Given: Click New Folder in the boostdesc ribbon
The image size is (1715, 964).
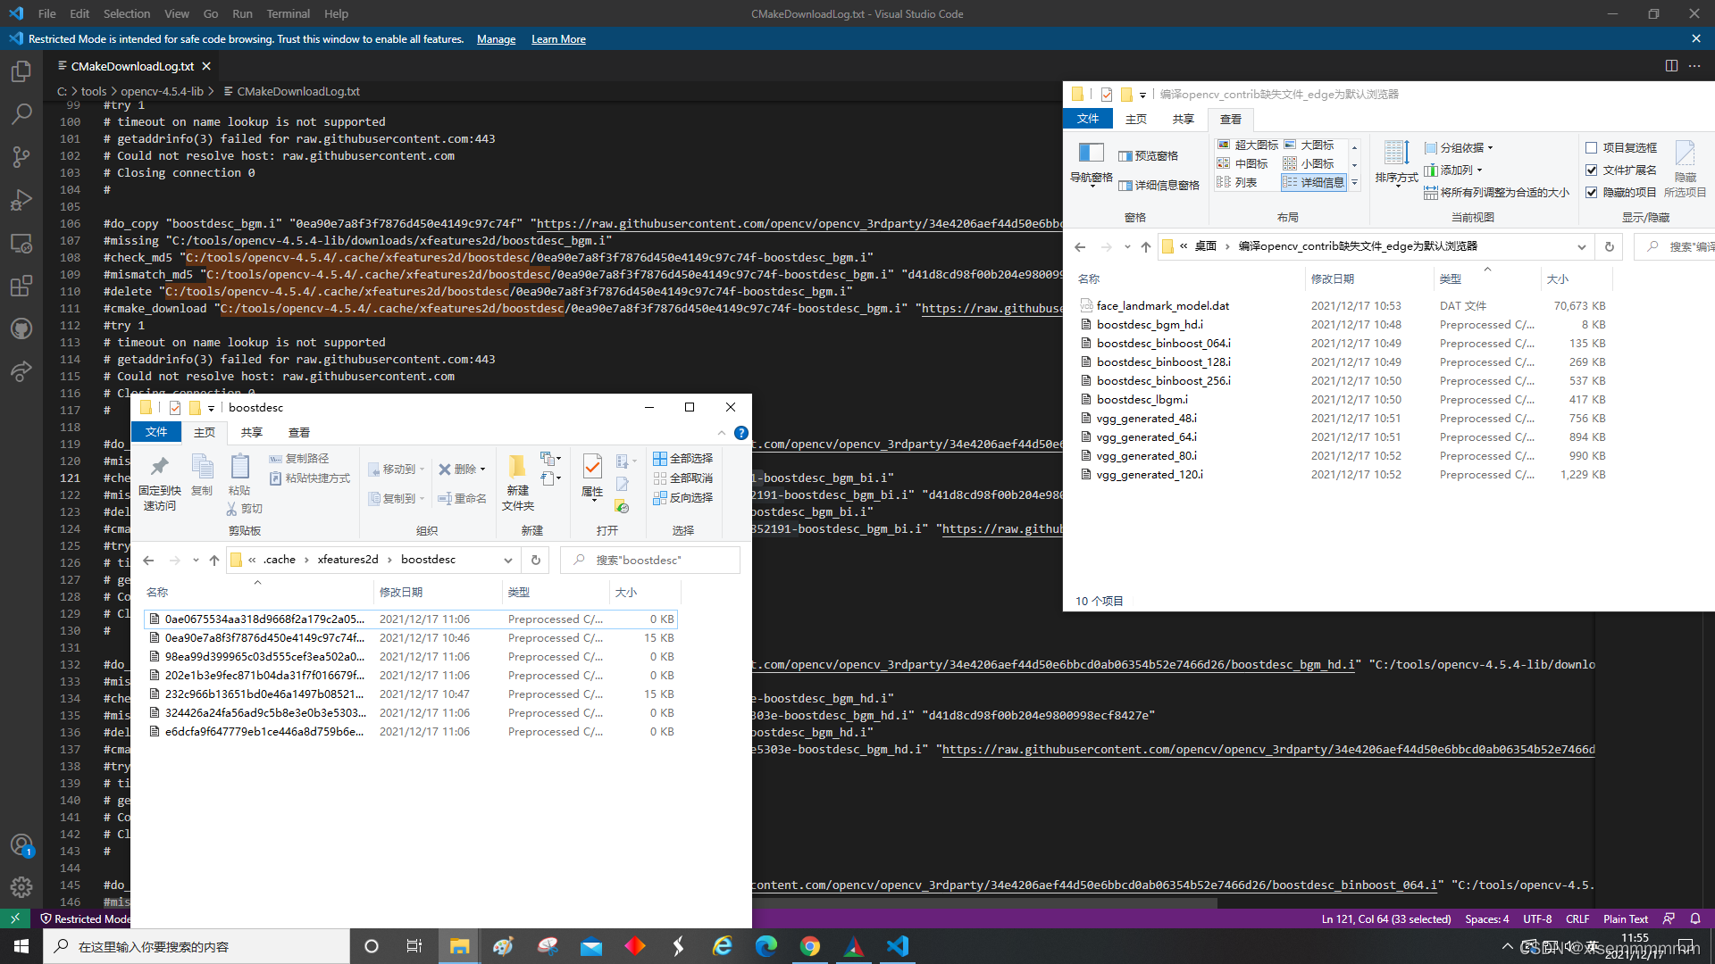Looking at the screenshot, I should pos(517,482).
